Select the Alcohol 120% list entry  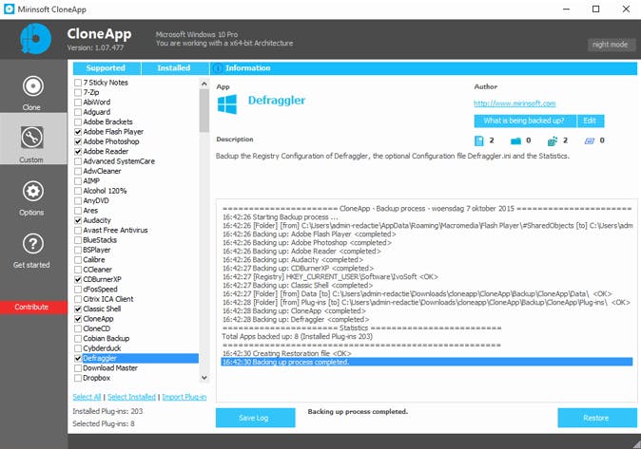click(x=105, y=191)
